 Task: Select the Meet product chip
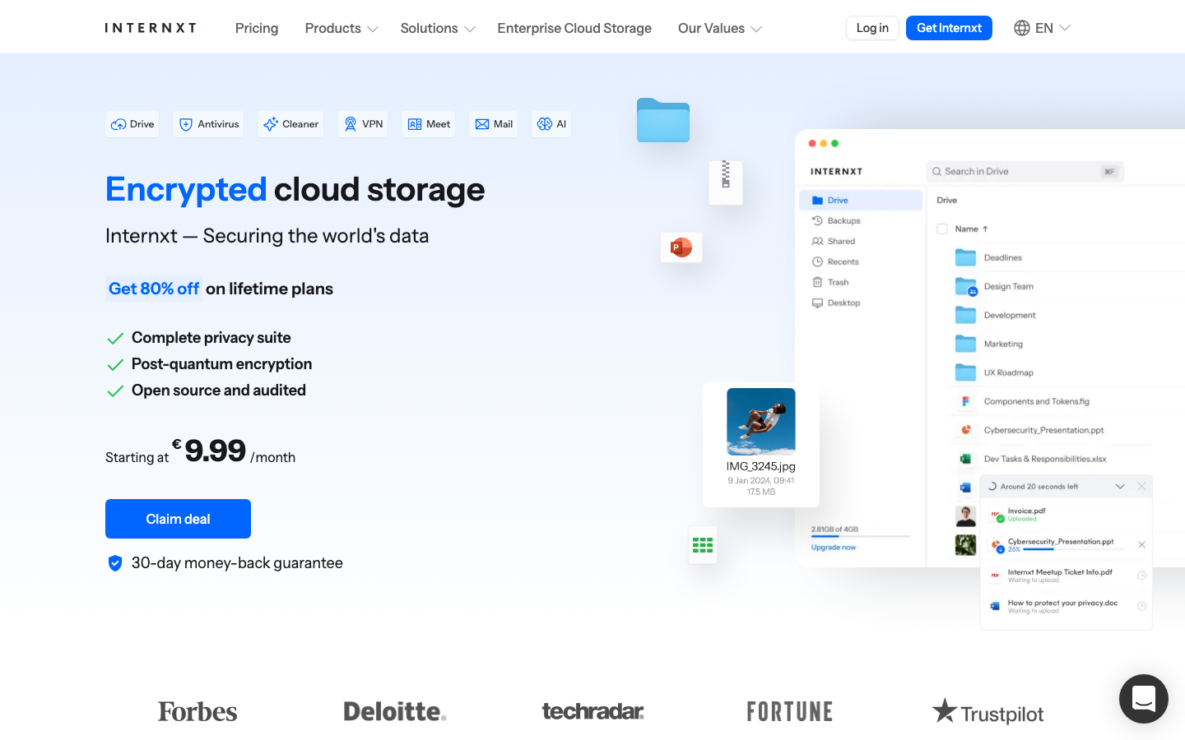click(x=429, y=124)
